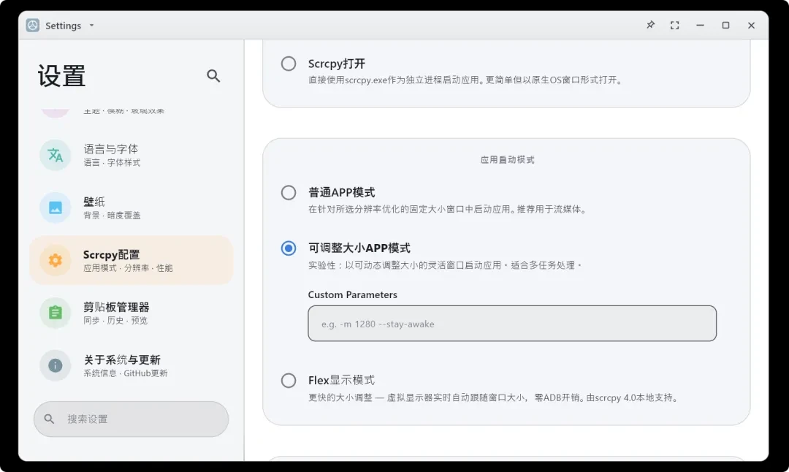Image resolution: width=789 pixels, height=472 pixels.
Task: Click the 语言 · 字体样式 subtitle
Action: pos(112,162)
